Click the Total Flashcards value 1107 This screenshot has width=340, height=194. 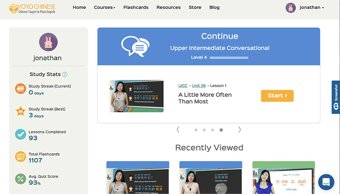(x=36, y=160)
